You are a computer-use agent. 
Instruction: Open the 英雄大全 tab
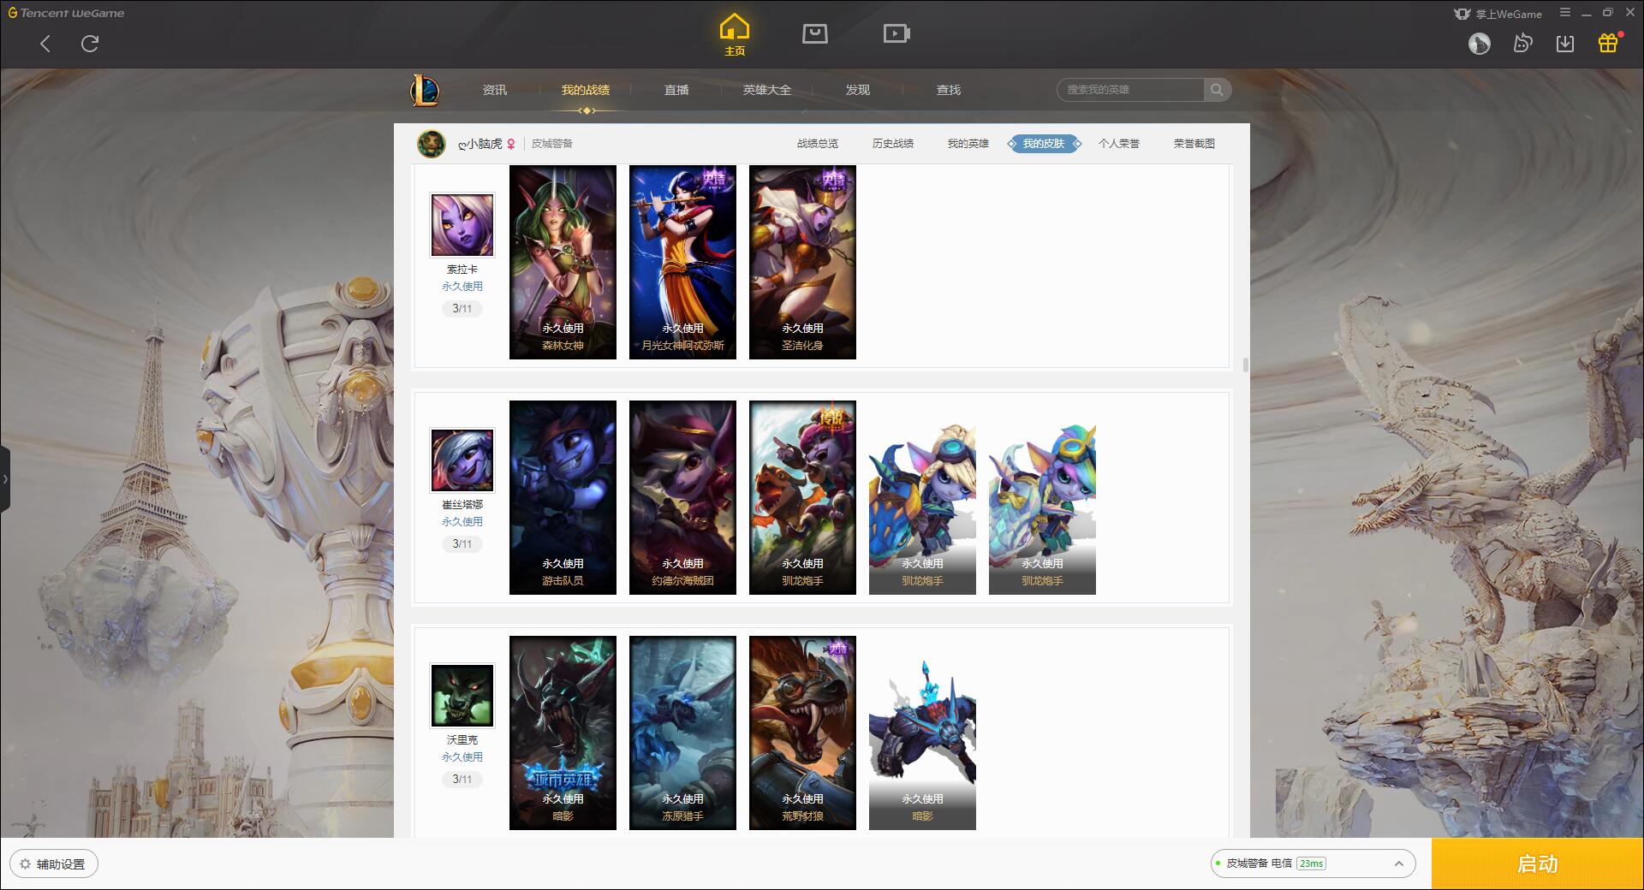(x=767, y=90)
